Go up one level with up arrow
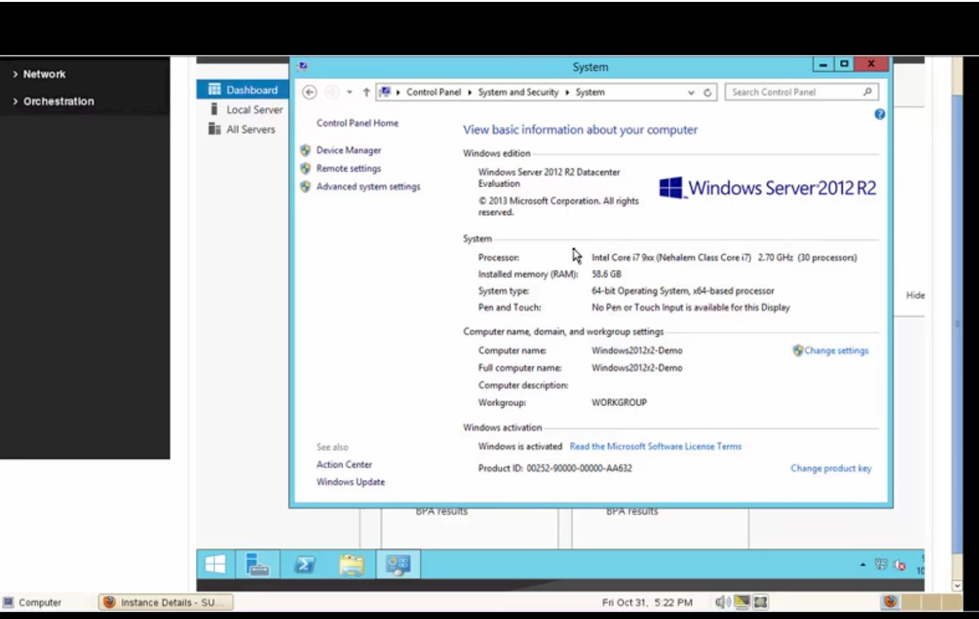Screen dimensions: 979x619 (x=366, y=92)
